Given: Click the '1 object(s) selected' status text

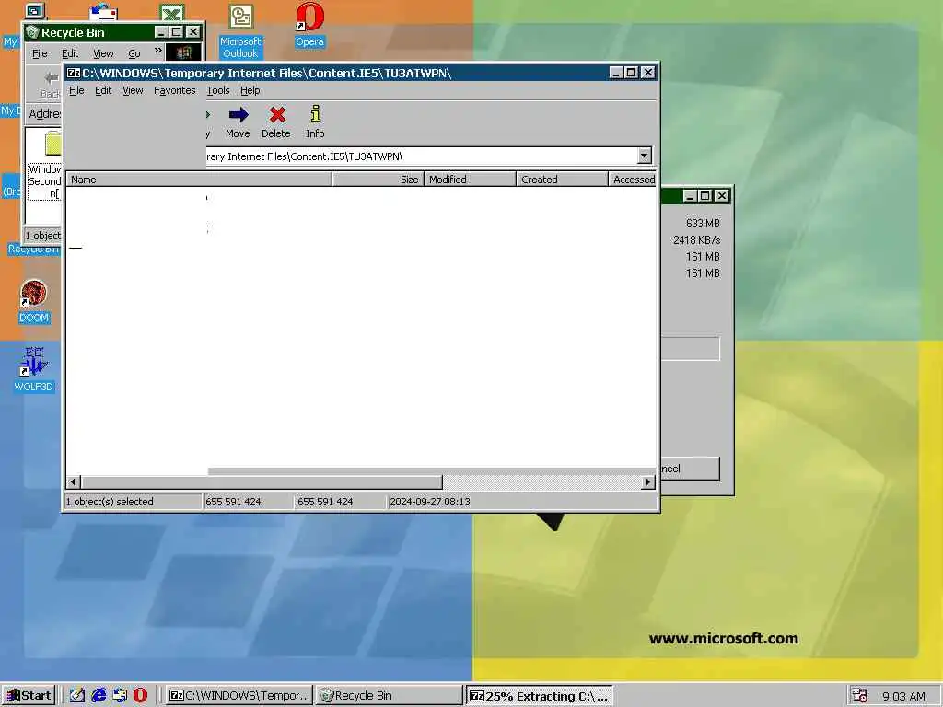Looking at the screenshot, I should (x=110, y=502).
